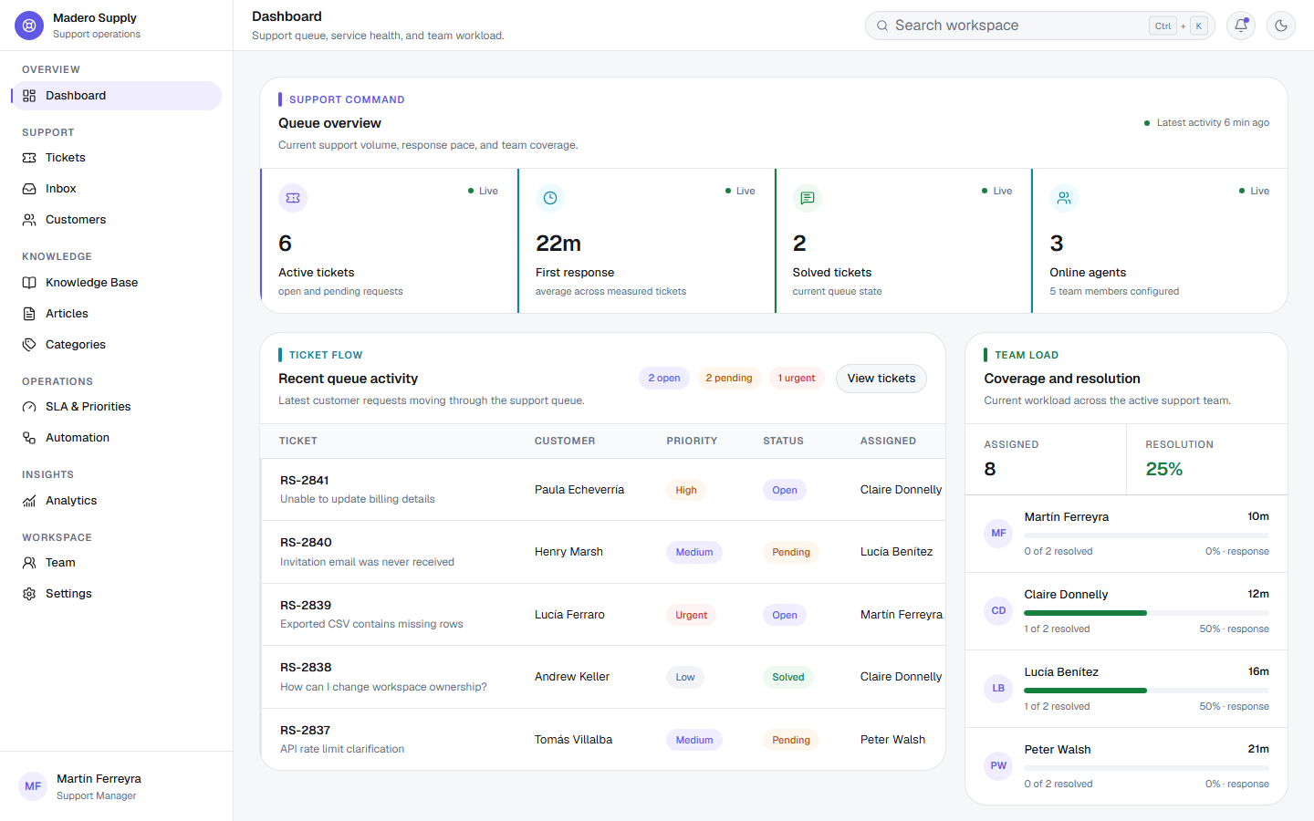Click the Latest activity 6 min ago status
This screenshot has height=821, width=1314.
(1206, 123)
